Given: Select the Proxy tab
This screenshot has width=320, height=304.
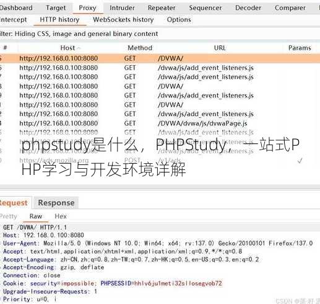Looking at the screenshot, I should tap(87, 8).
